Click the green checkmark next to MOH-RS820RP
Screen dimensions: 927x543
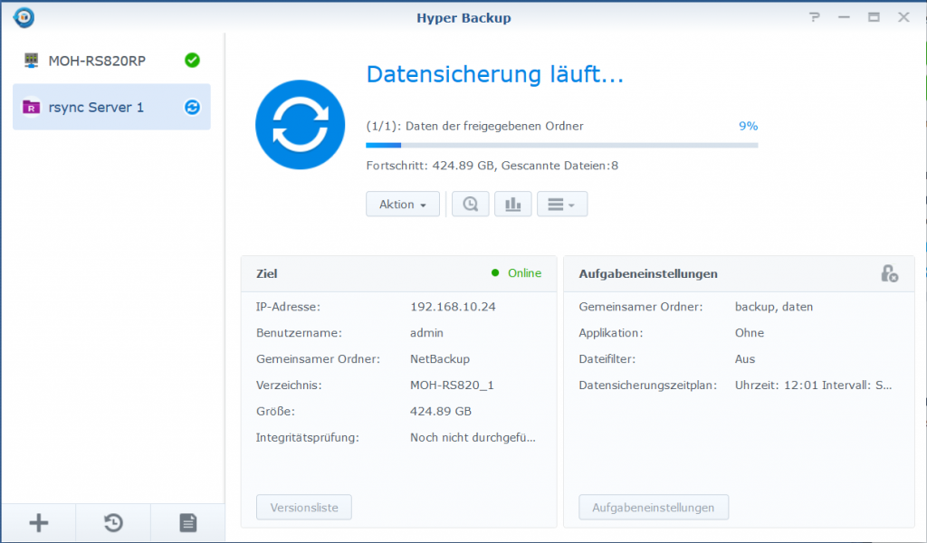191,62
